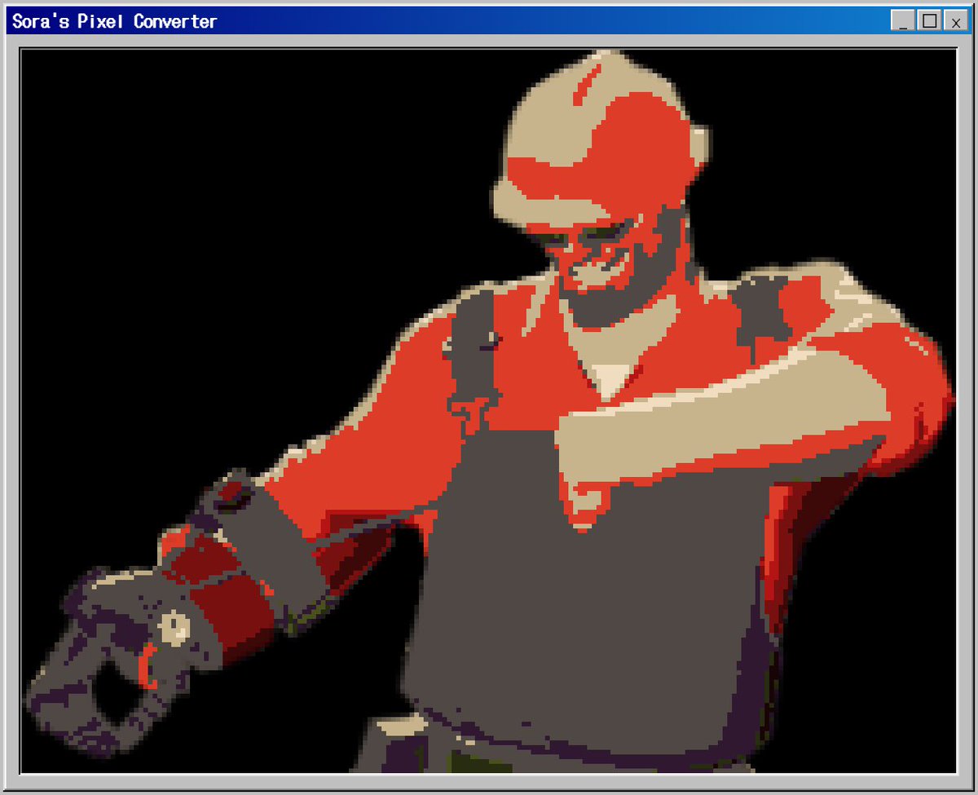Click the pixelated character image canvas

[x=488, y=410]
